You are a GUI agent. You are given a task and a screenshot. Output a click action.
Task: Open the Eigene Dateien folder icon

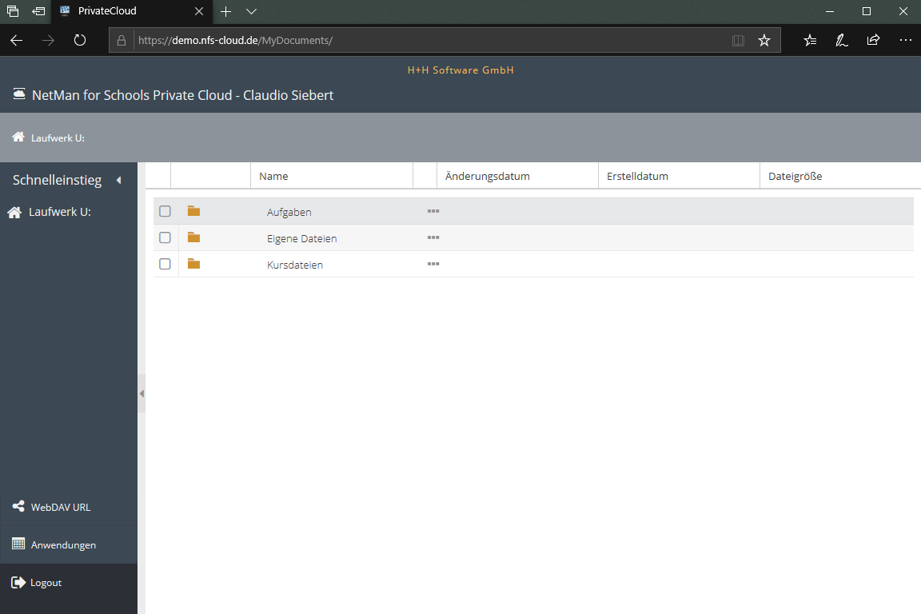193,237
